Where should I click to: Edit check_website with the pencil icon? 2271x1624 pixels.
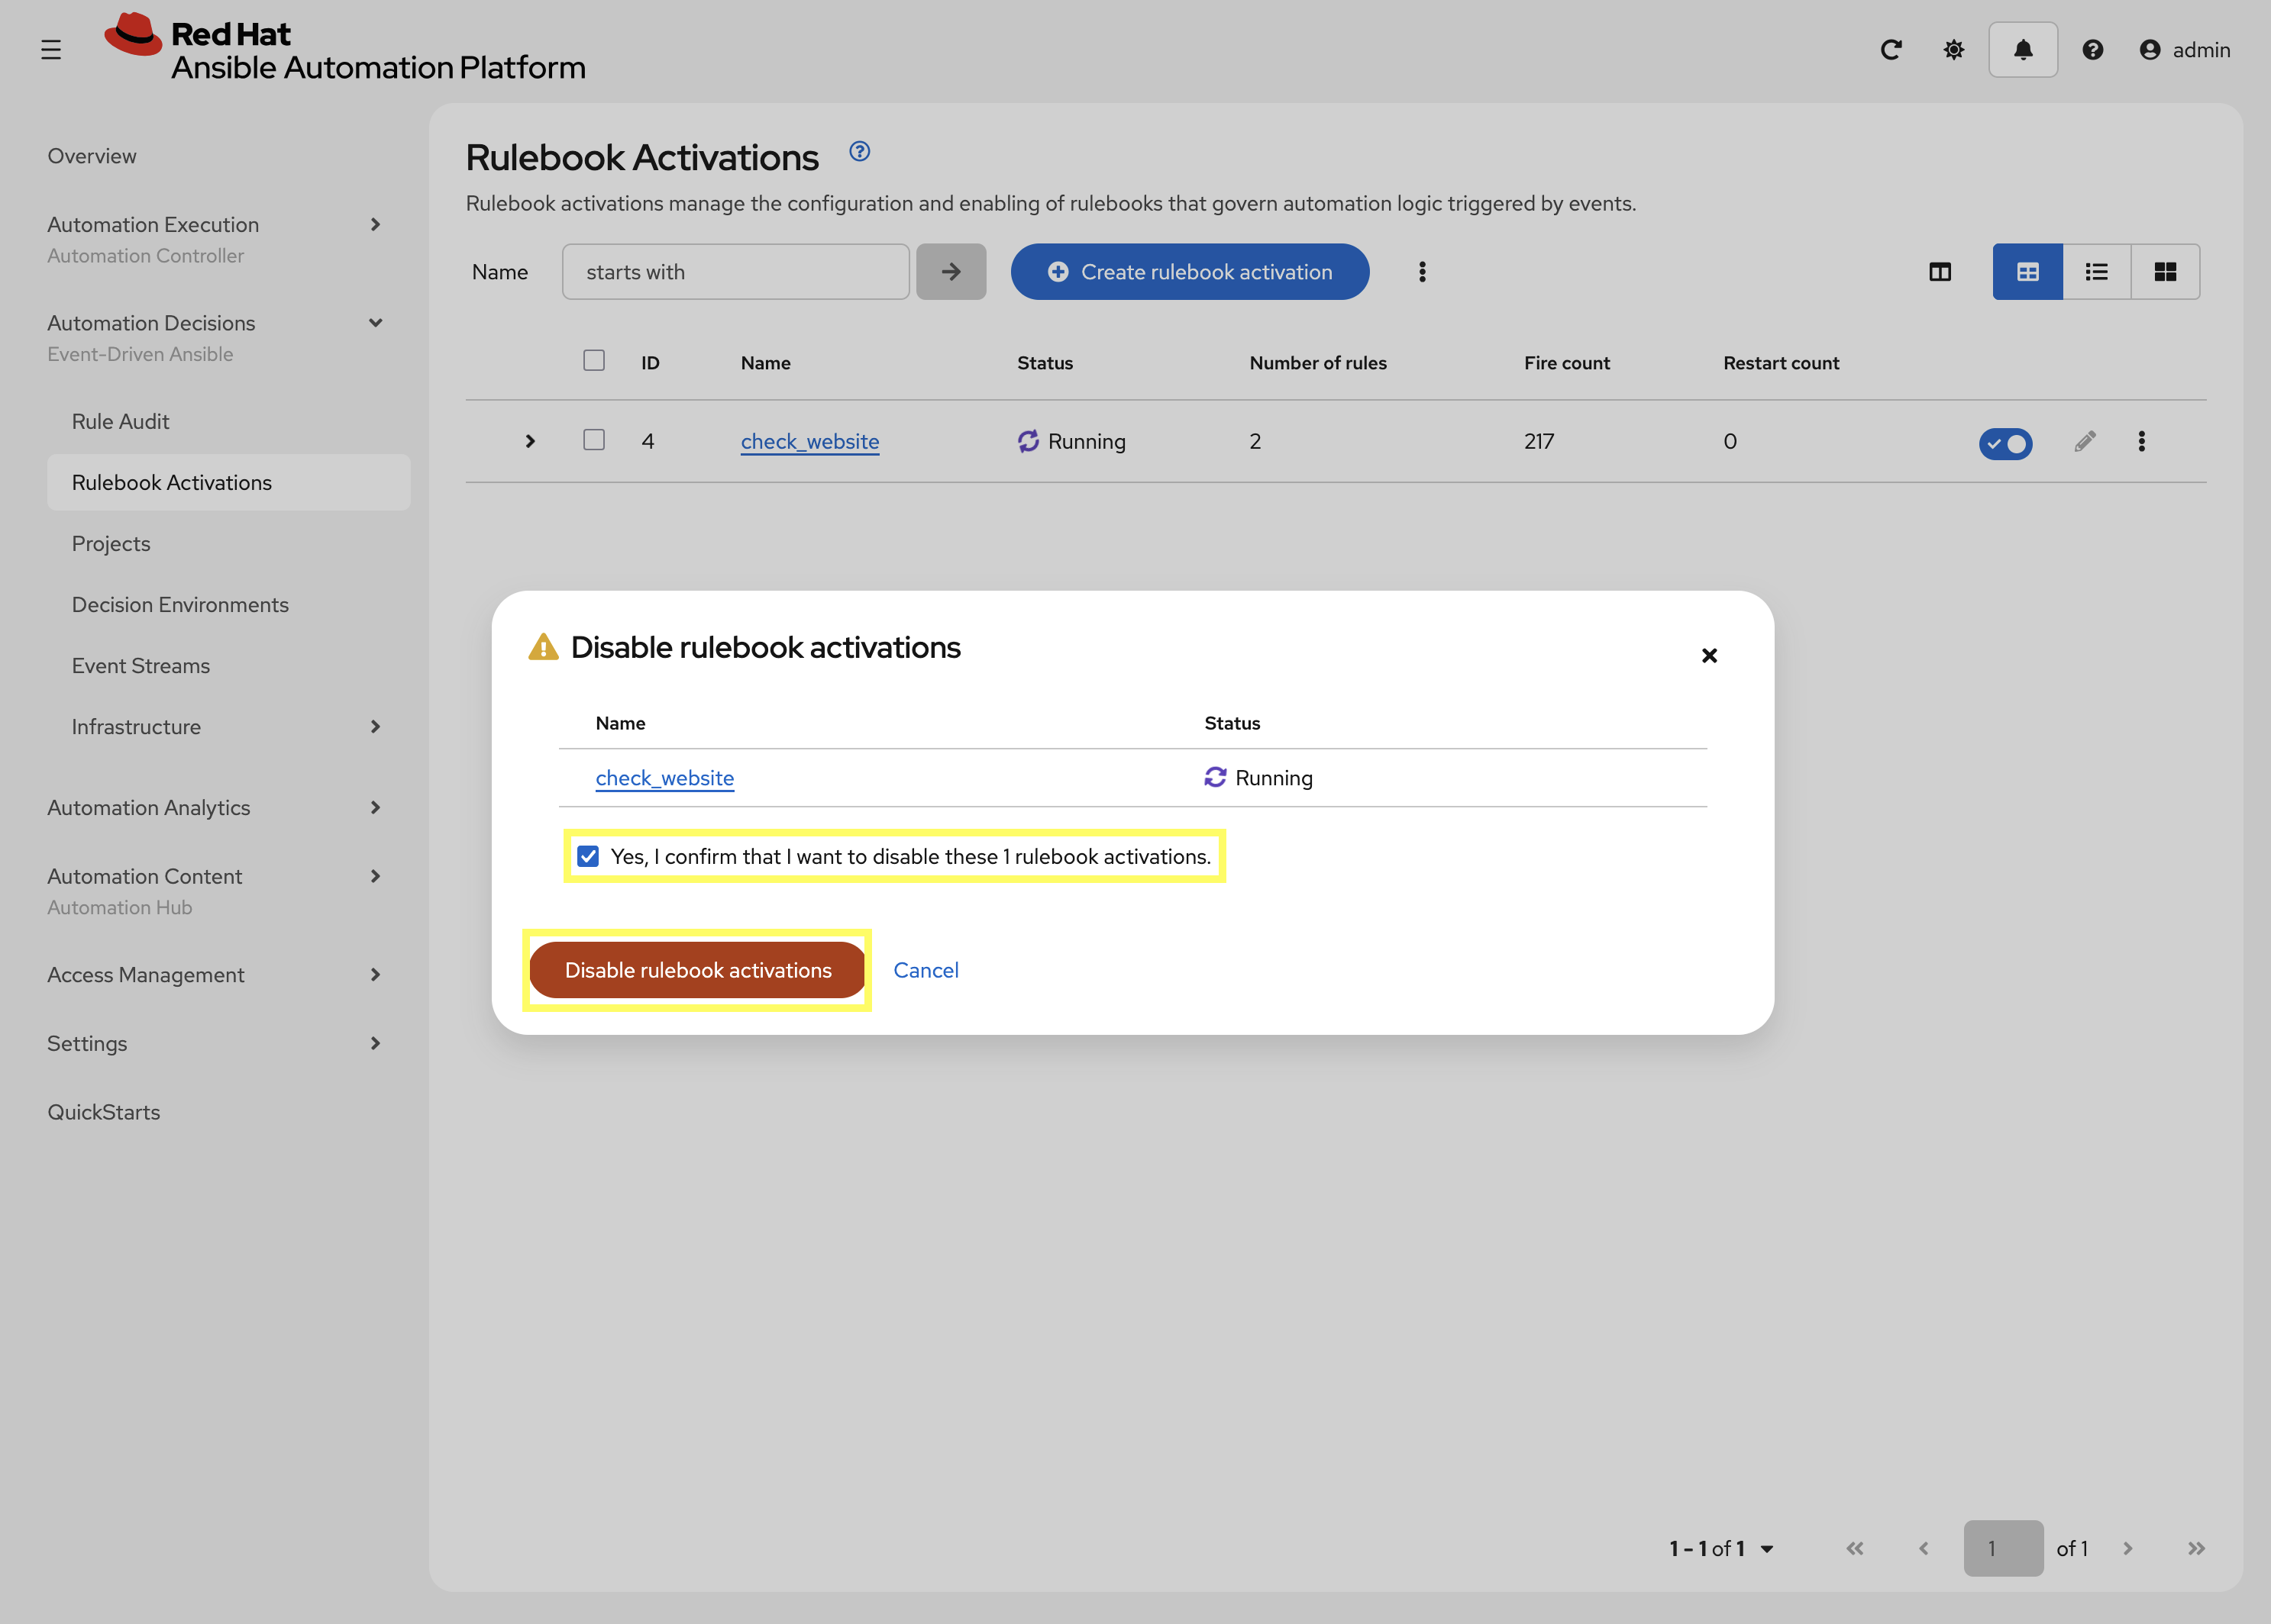click(2085, 441)
